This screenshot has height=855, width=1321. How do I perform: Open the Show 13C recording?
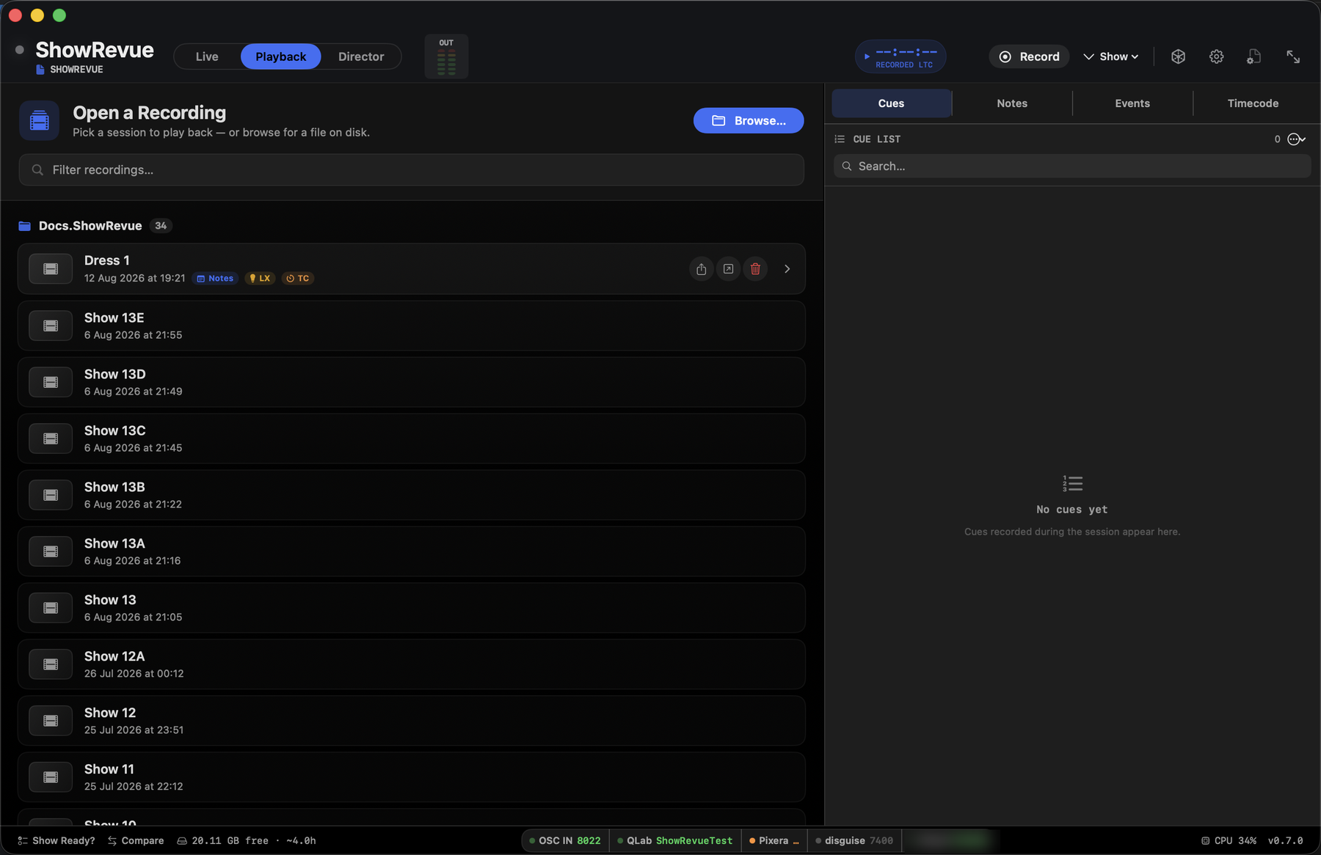click(x=412, y=438)
